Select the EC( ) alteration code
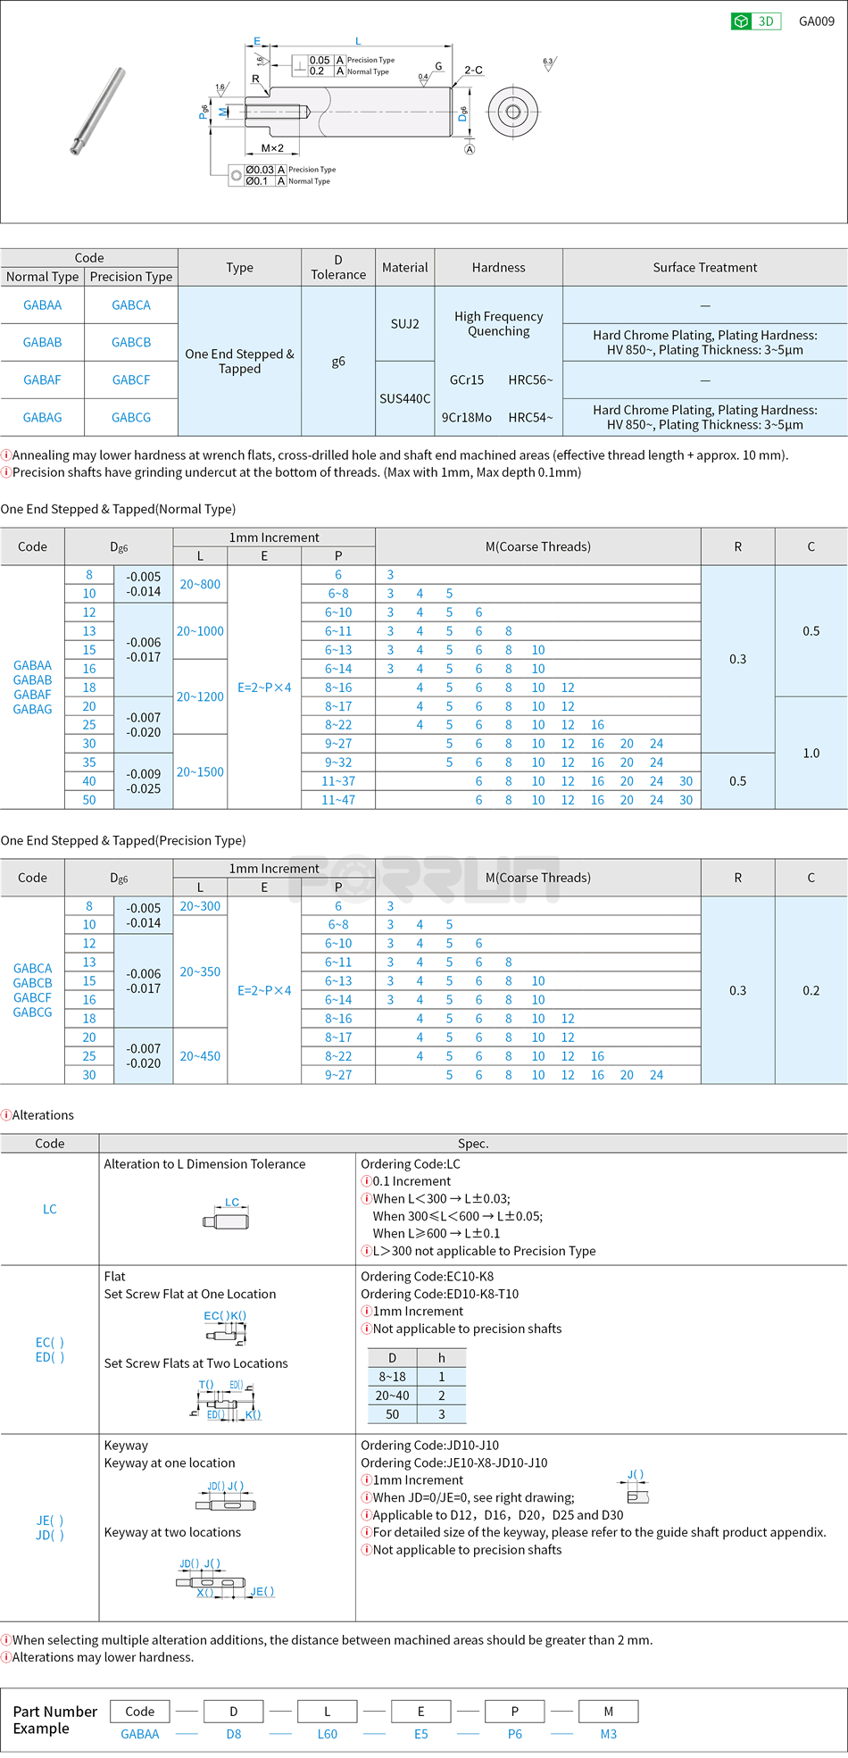The width and height of the screenshot is (848, 1758). pyautogui.click(x=50, y=1343)
